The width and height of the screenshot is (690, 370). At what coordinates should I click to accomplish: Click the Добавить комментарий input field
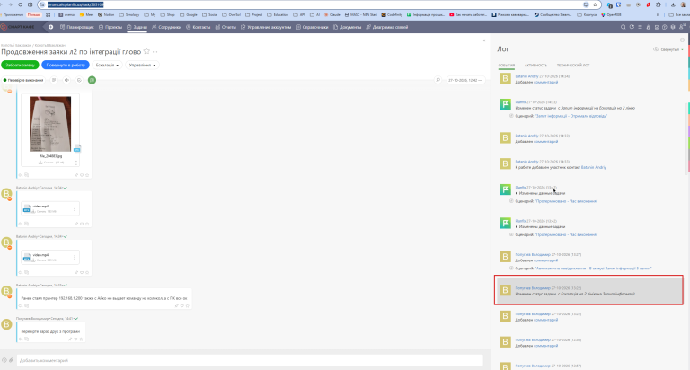pos(250,360)
